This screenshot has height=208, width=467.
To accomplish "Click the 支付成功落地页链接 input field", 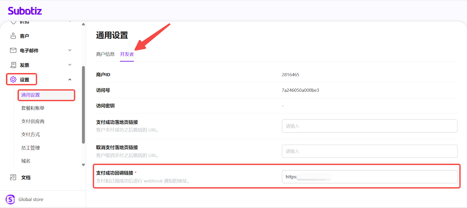I will (x=369, y=126).
